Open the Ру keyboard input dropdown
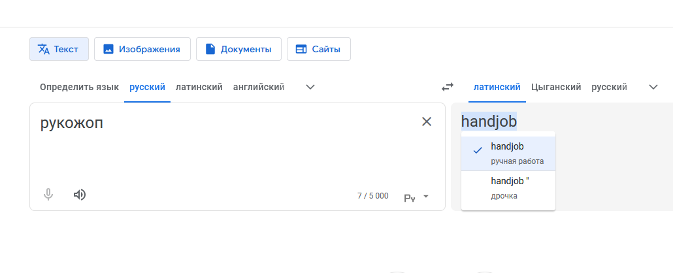673x273 pixels. tap(416, 197)
